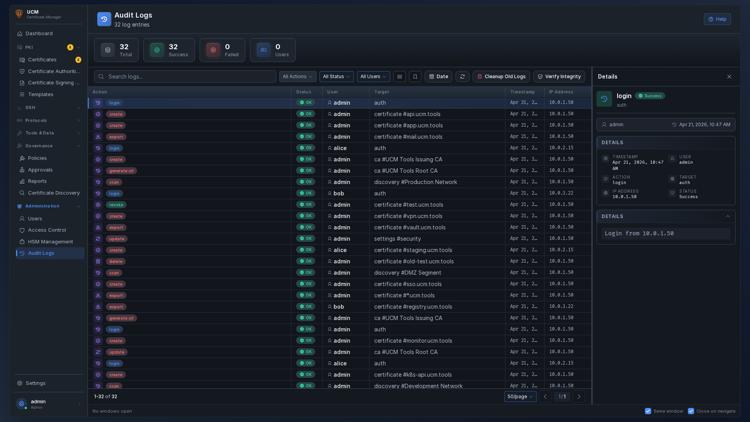
Task: Open the Reports page in sidebar
Action: (x=50, y=181)
